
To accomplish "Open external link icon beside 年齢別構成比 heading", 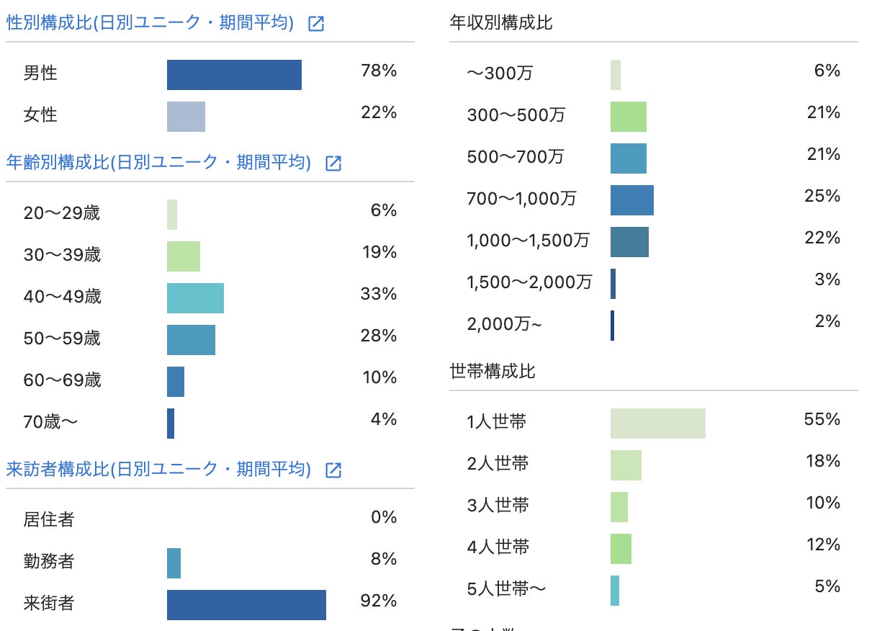I will (x=333, y=164).
